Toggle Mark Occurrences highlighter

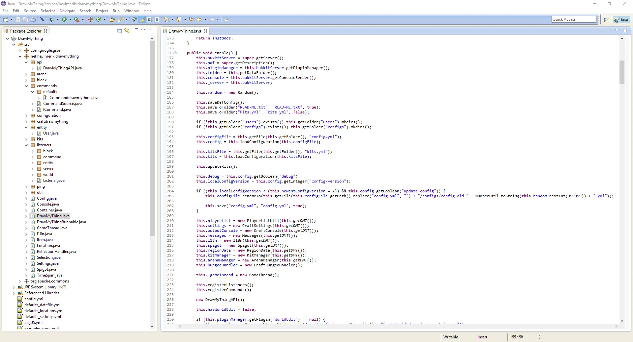(142, 20)
